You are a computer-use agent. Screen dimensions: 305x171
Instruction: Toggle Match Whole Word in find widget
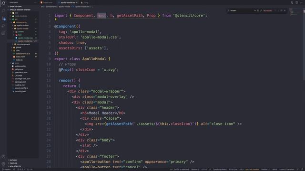coord(258,10)
